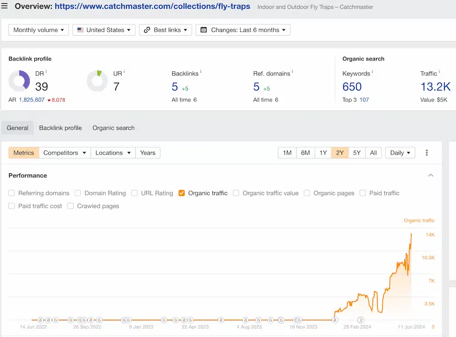The height and width of the screenshot is (337, 456).
Task: Enable the Referring domains checkbox
Action: (x=11, y=193)
